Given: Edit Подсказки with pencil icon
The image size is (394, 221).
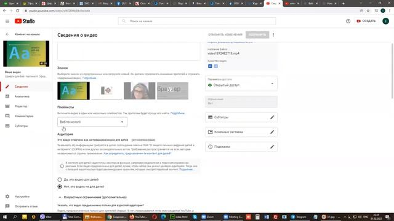Looking at the screenshot, I should 272,147.
